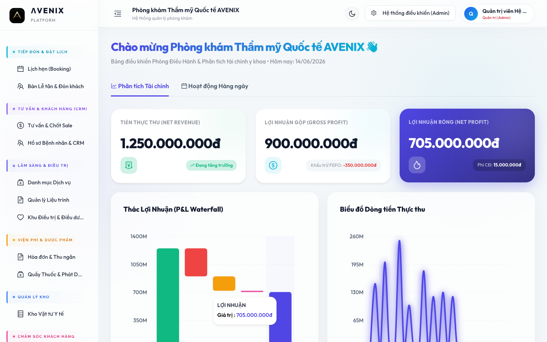Click the dollar icon beside Tư vấn & Chốt Sale
Viewport: 547px width, 342px height.
tap(21, 125)
